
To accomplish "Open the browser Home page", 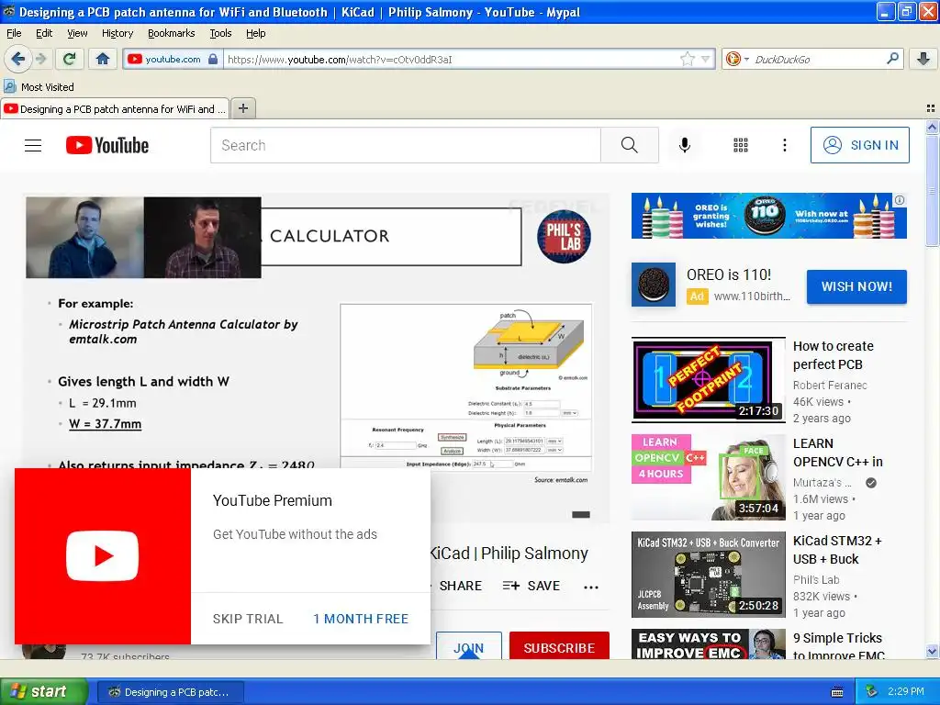I will (103, 59).
